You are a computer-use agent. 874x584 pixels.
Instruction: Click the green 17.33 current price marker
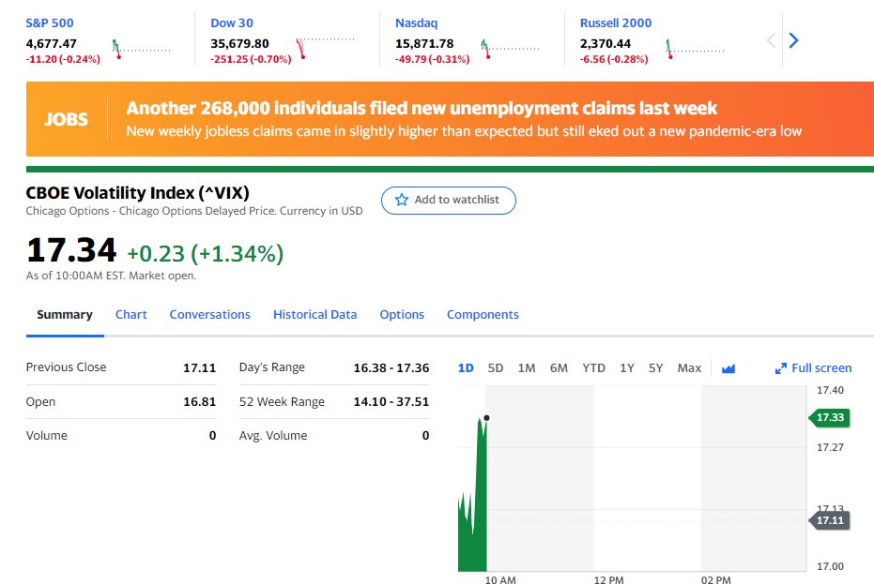pos(830,417)
